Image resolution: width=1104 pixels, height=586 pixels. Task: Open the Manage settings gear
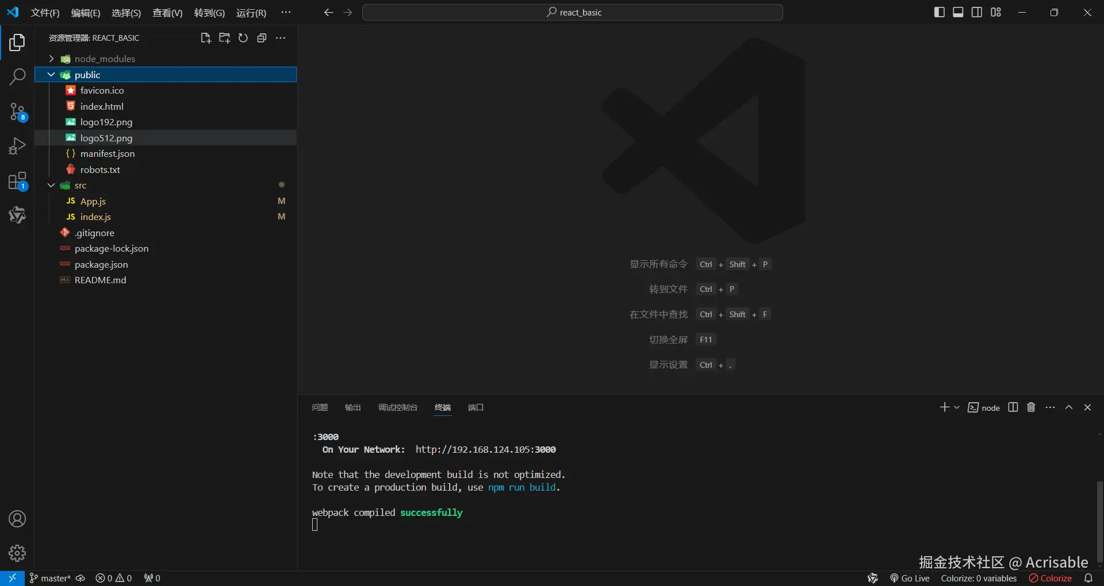[x=17, y=553]
